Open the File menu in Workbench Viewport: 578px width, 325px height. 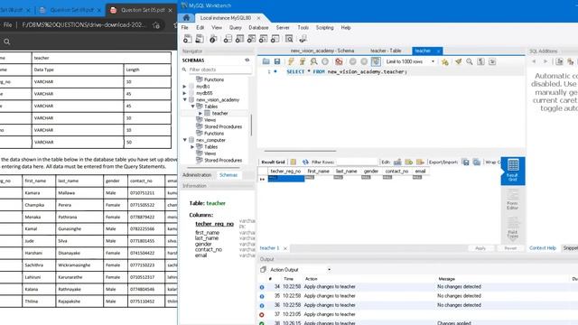[x=184, y=28]
